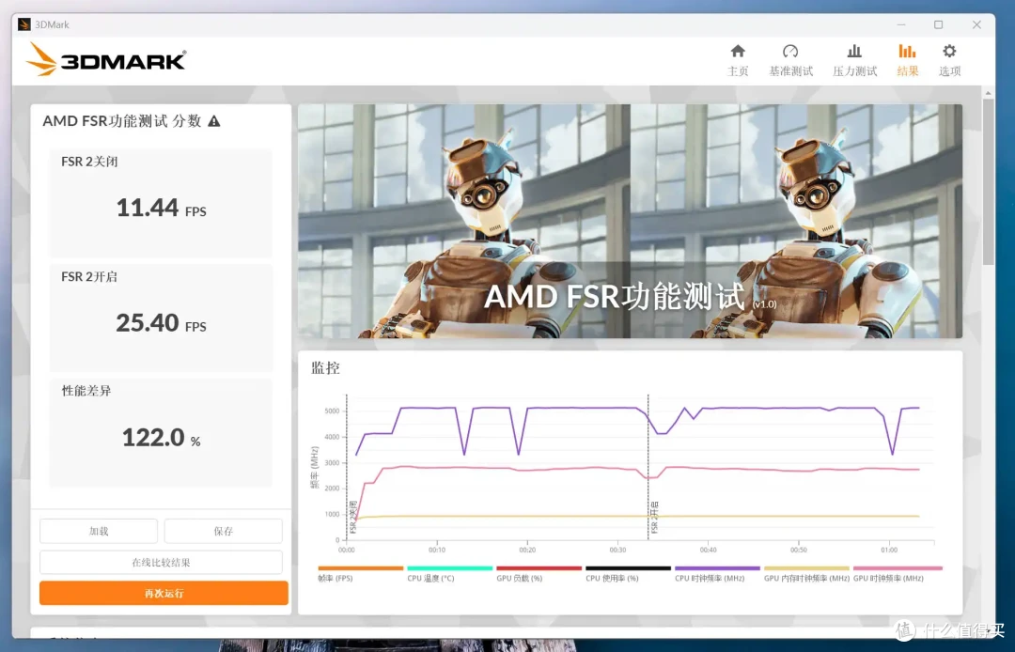Select the 结果 results bar-chart icon
Image resolution: width=1015 pixels, height=652 pixels.
point(908,51)
